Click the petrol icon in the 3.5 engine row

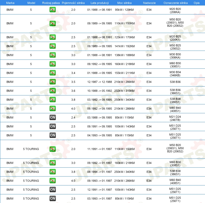[x=52, y=82]
